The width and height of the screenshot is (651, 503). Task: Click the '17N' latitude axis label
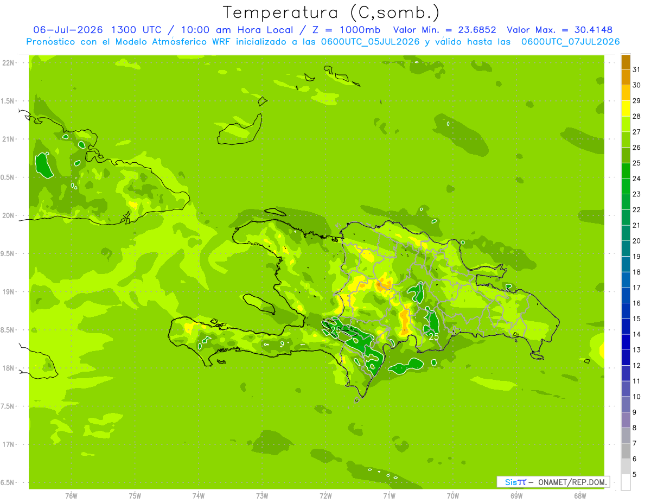8,444
